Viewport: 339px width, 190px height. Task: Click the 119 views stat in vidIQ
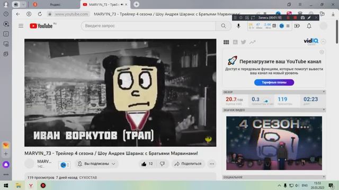click(x=282, y=99)
